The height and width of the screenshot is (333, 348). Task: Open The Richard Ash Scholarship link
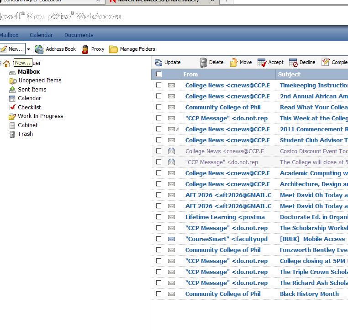(314, 283)
